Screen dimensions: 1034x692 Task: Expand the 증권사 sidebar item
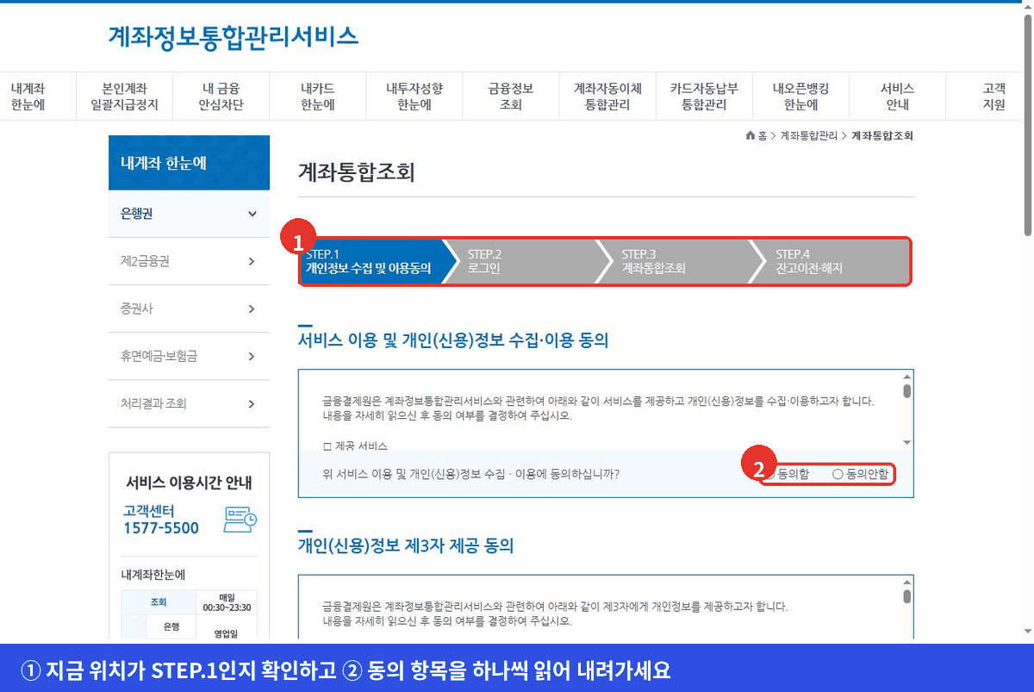189,309
